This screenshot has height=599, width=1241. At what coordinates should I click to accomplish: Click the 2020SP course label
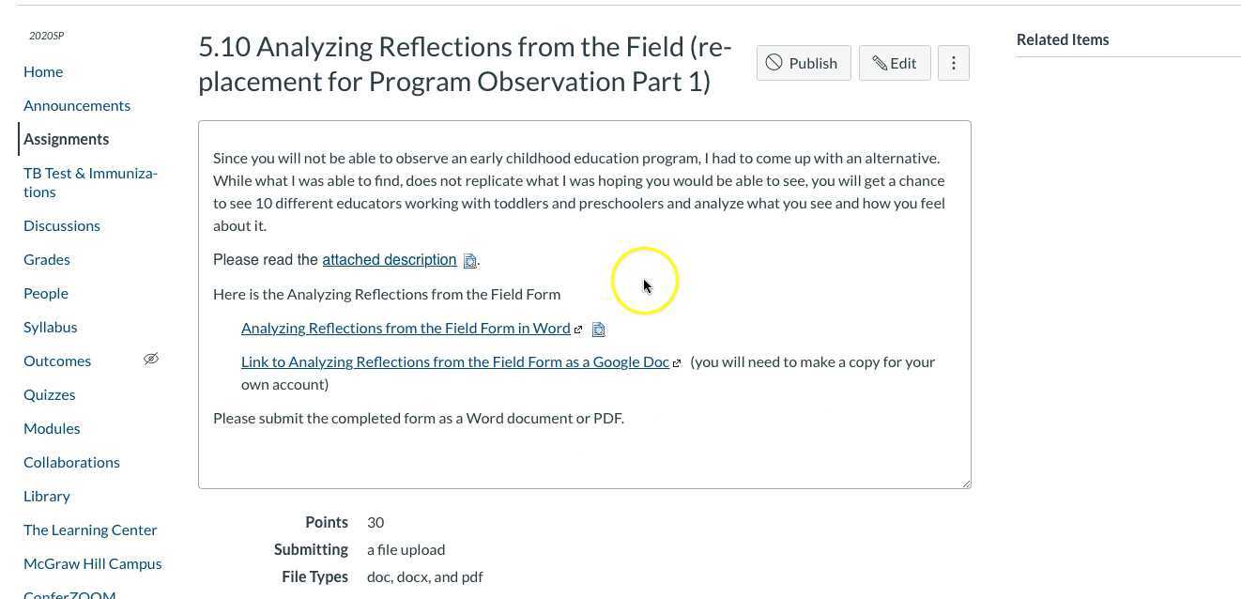[x=46, y=36]
